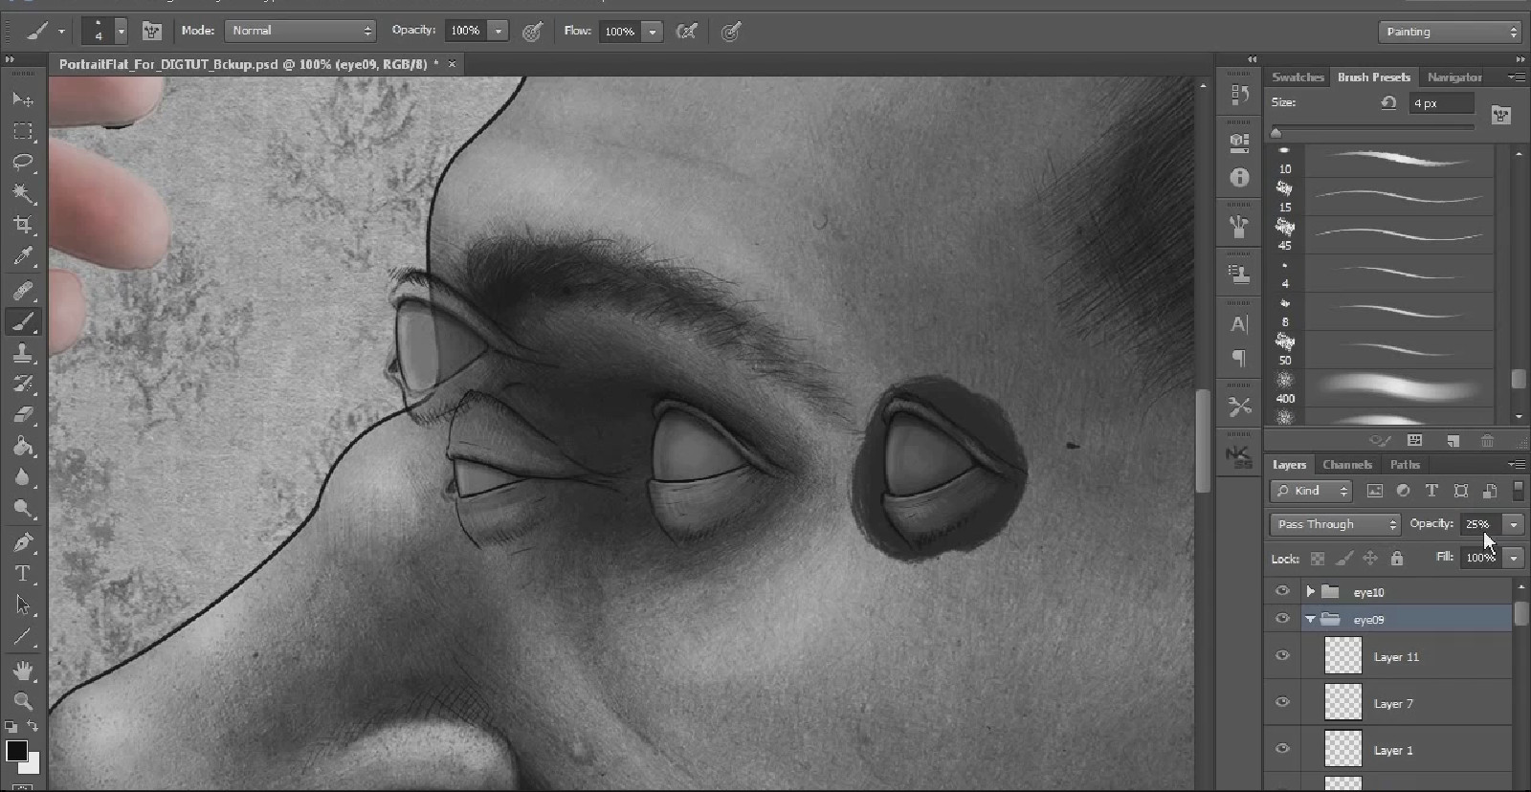This screenshot has height=792, width=1531.
Task: Switch to the Swatches tab
Action: coord(1298,77)
